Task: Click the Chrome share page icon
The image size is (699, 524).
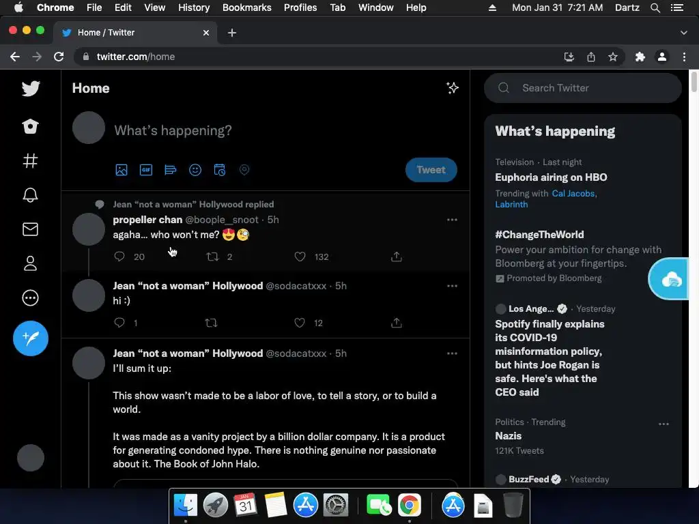Action: tap(590, 57)
